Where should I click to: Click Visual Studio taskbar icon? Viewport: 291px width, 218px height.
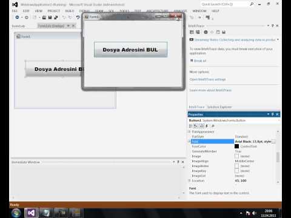(x=32, y=213)
